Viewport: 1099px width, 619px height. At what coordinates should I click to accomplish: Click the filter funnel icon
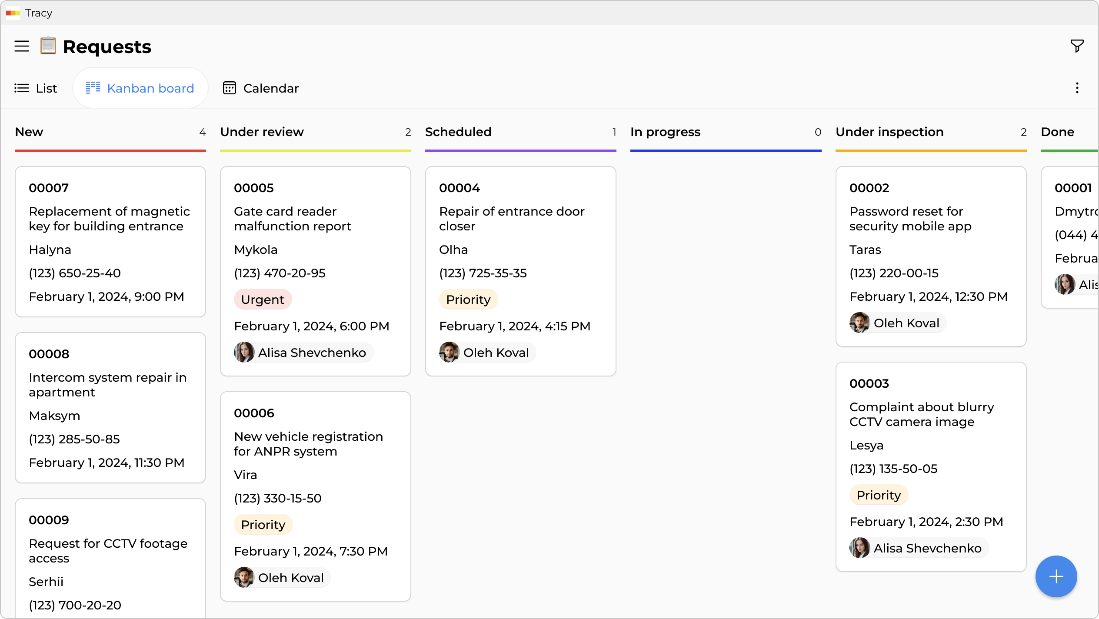[x=1077, y=46]
